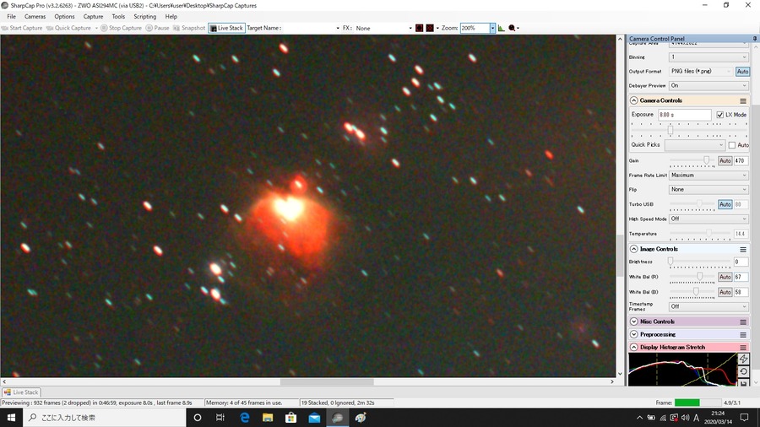
Task: Open the Preprocessing hamburger menu
Action: click(x=743, y=335)
